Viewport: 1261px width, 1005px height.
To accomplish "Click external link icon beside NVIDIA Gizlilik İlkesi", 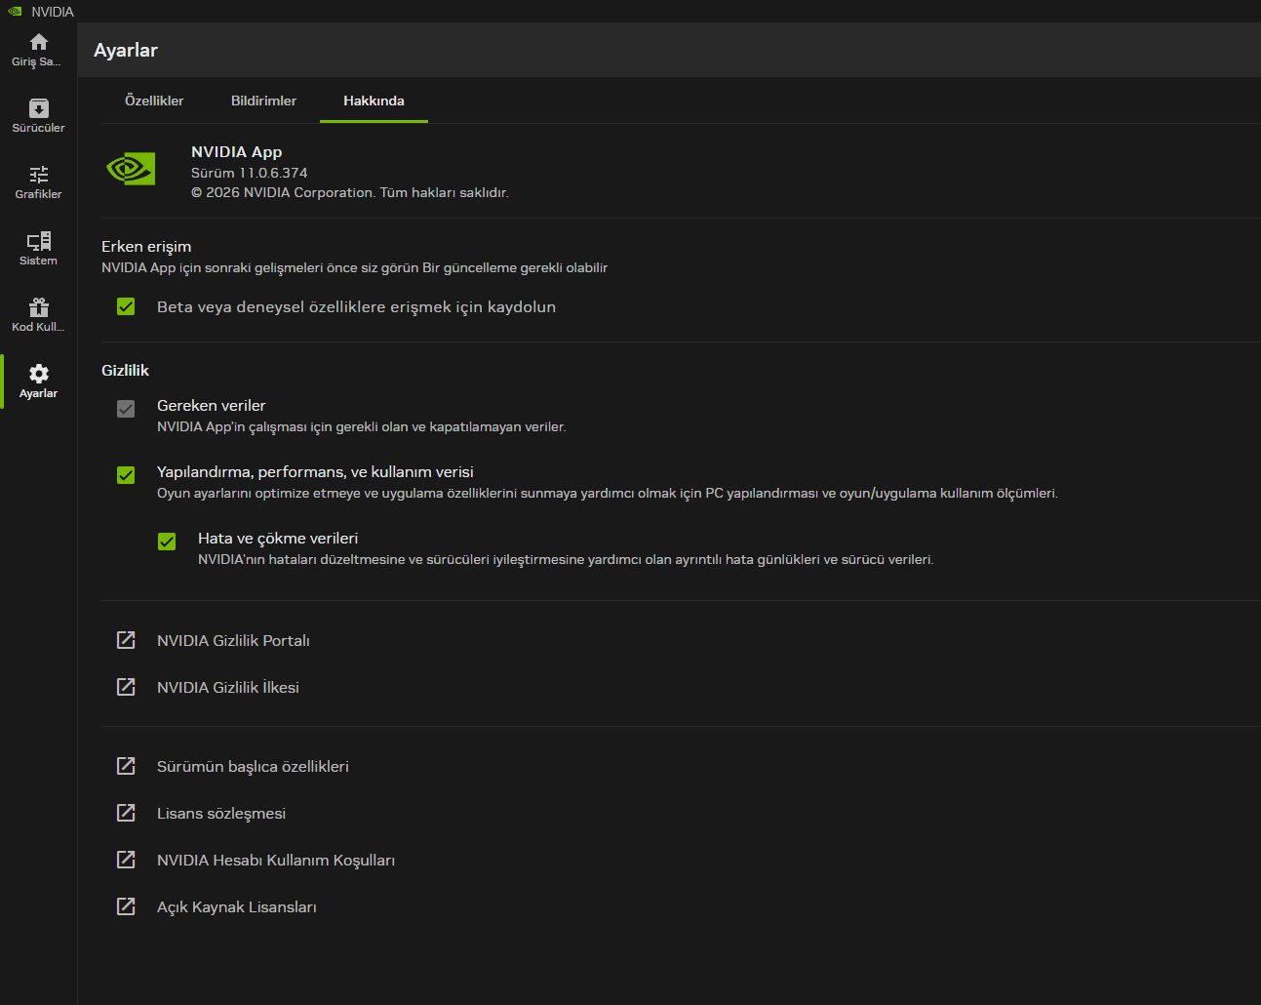I will (126, 687).
